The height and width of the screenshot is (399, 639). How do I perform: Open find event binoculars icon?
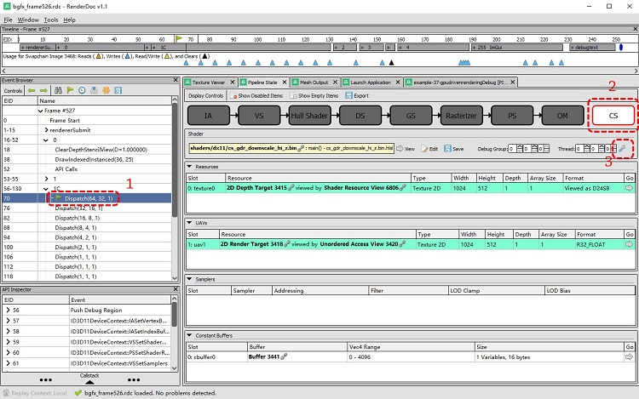[58, 90]
